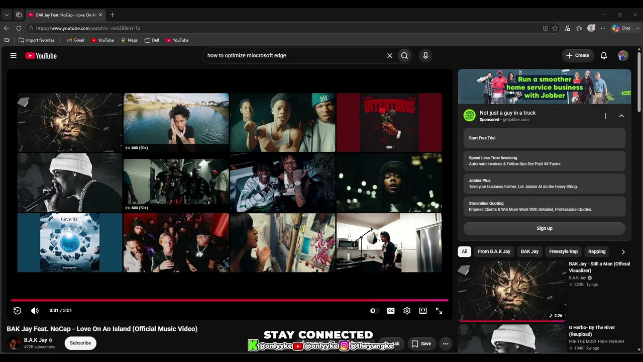
Task: Select the All filter chip
Action: (x=464, y=251)
